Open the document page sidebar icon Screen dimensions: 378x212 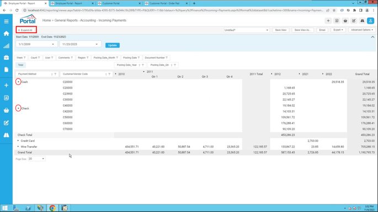click(x=6, y=70)
